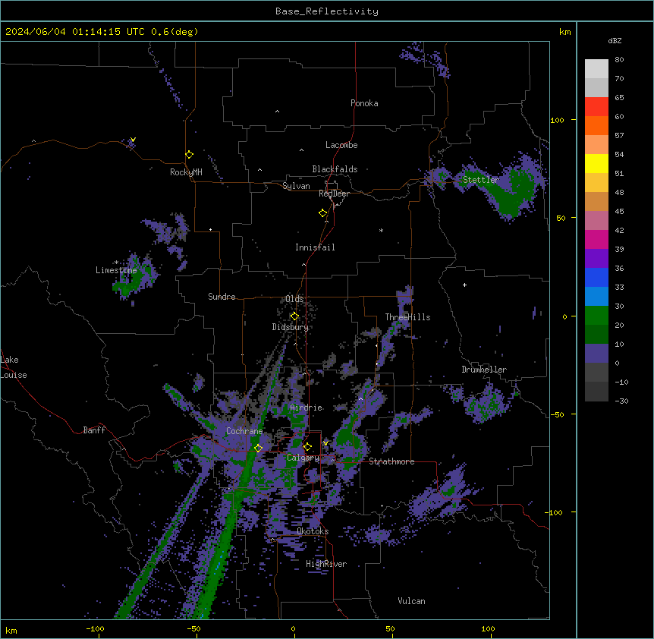The width and height of the screenshot is (654, 639).
Task: Click the -100 tick on the bottom axis
Action: point(96,629)
